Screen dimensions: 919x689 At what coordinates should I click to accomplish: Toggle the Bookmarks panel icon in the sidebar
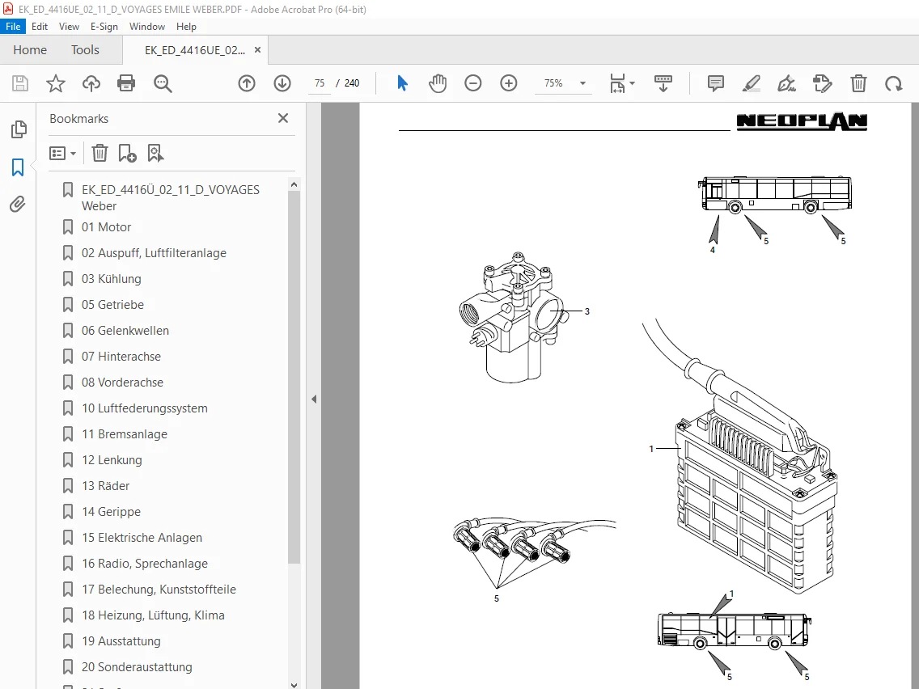[x=18, y=167]
